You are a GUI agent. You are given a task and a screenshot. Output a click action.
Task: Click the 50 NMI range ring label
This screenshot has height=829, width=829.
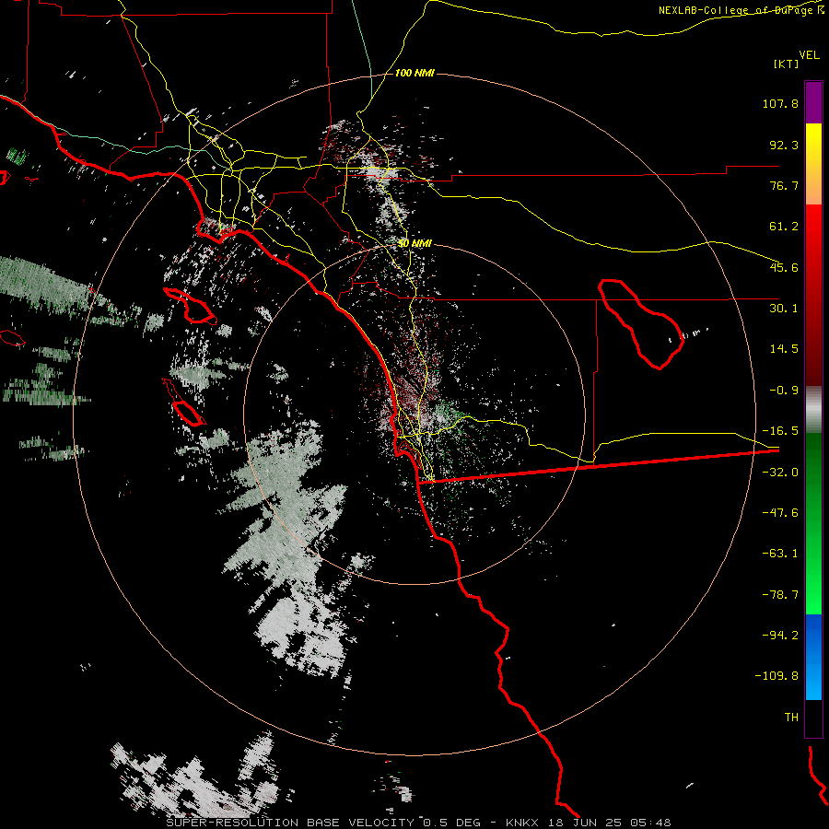tap(414, 243)
